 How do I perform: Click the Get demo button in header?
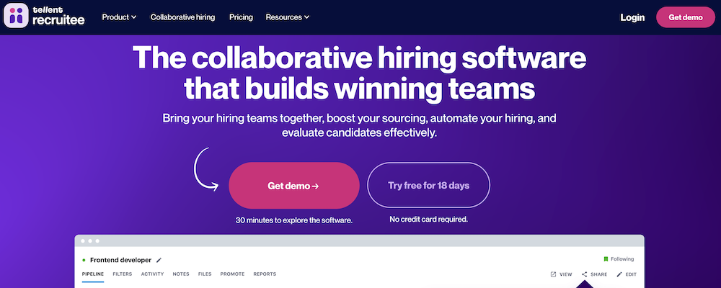click(686, 17)
